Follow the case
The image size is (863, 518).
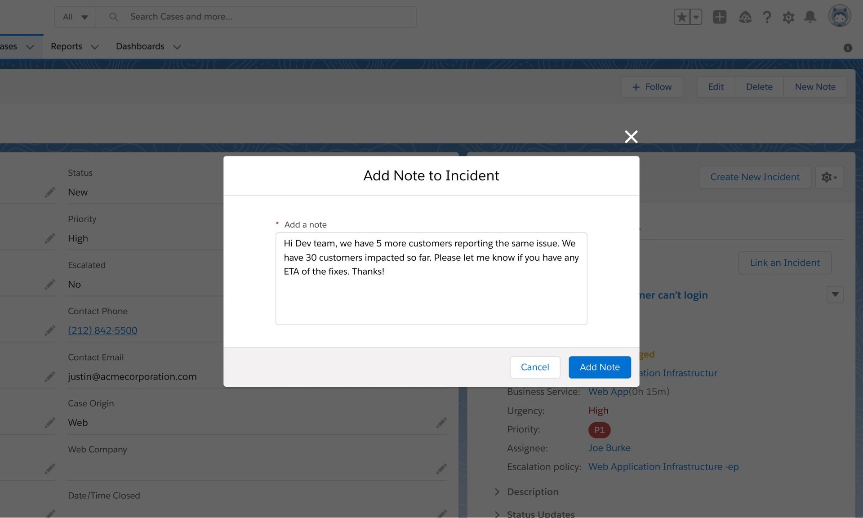pyautogui.click(x=652, y=87)
